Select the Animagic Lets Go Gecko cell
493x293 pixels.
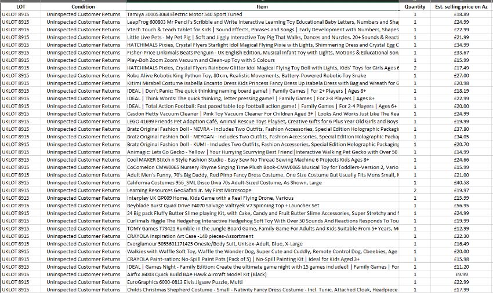tap(263, 152)
